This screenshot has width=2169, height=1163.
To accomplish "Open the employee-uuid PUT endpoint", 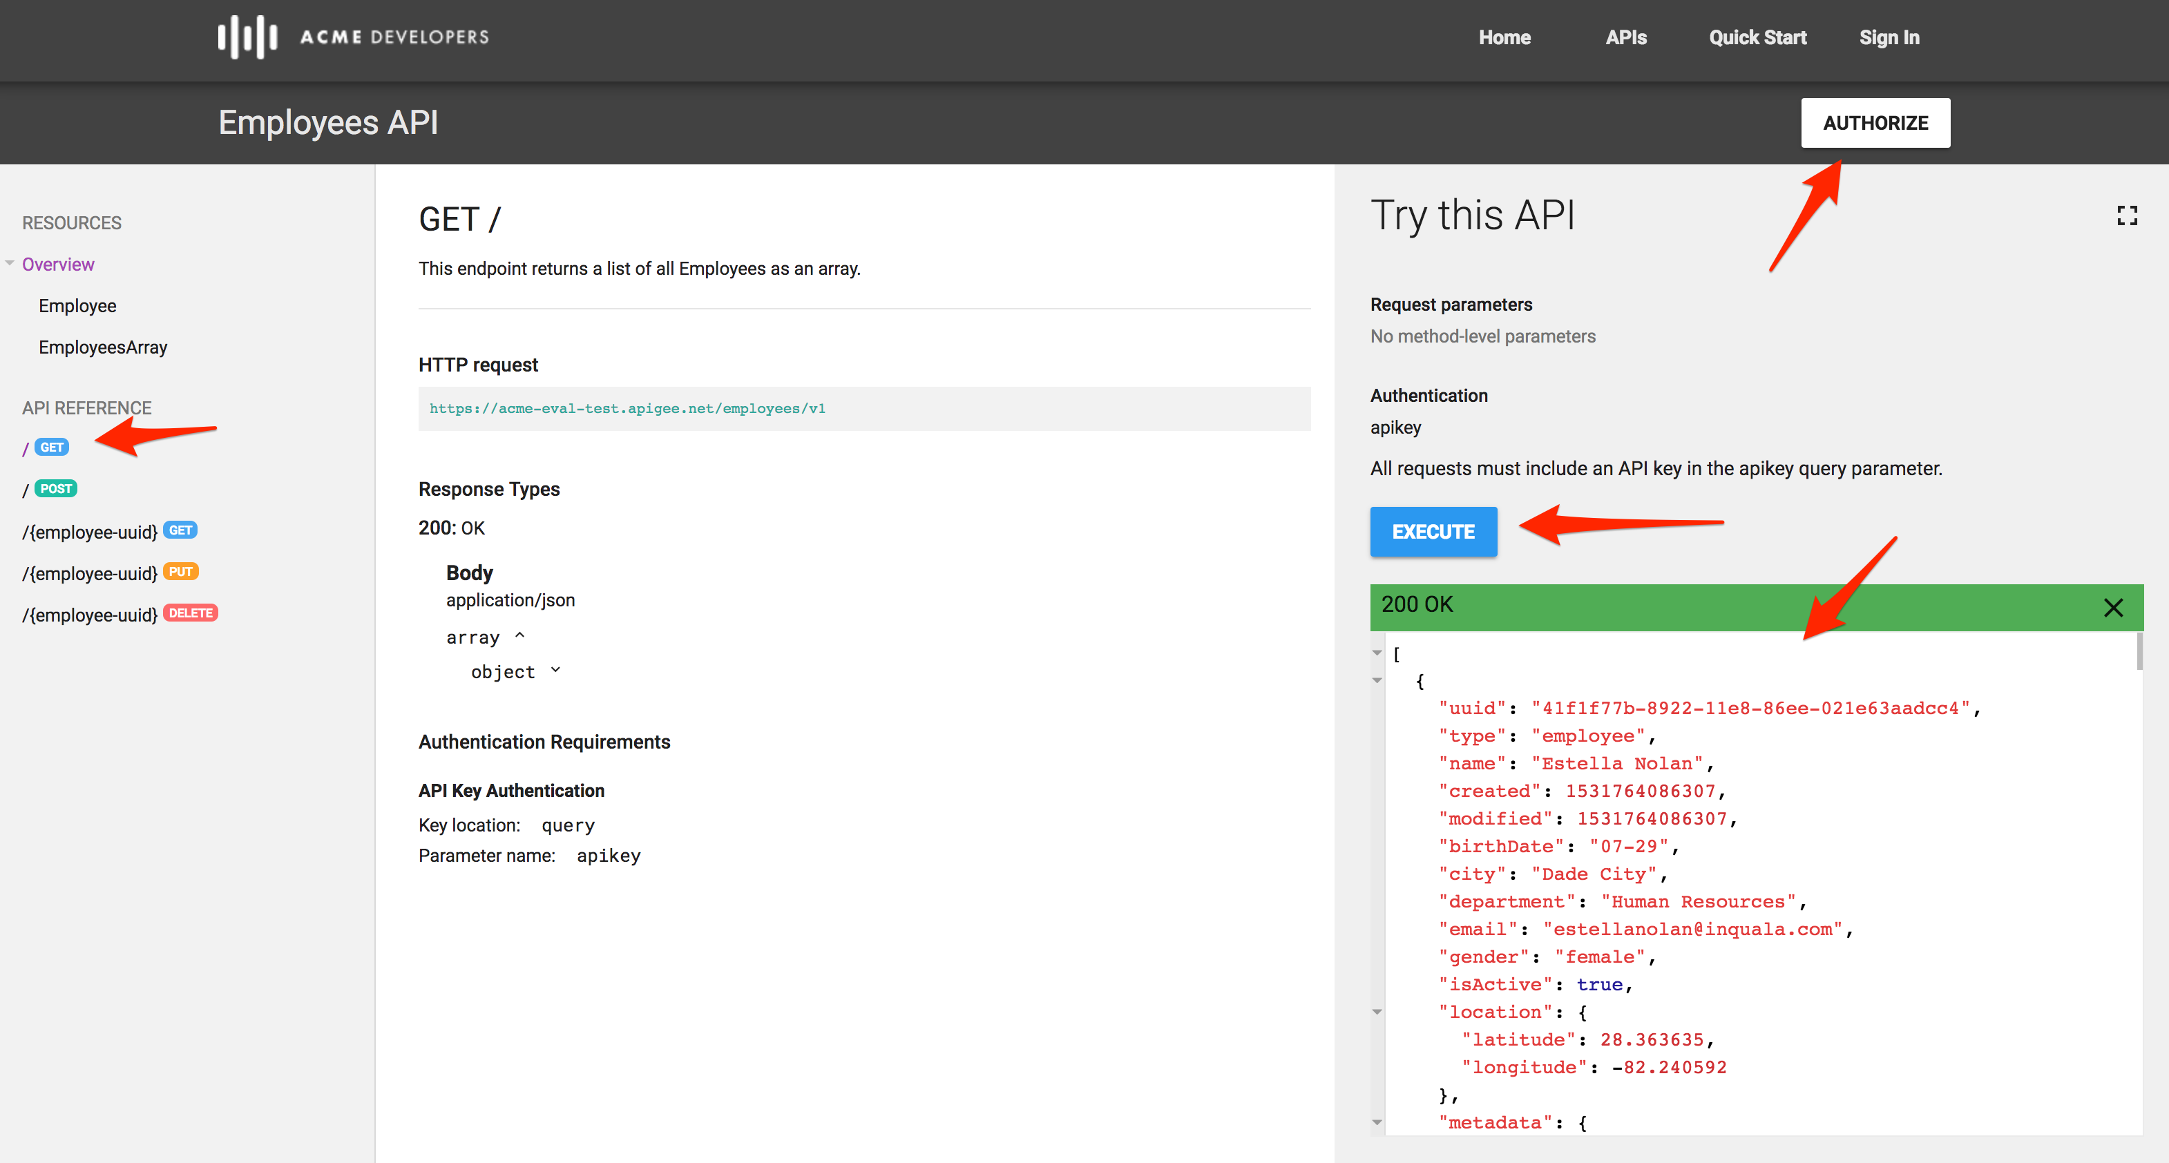I will (x=111, y=573).
